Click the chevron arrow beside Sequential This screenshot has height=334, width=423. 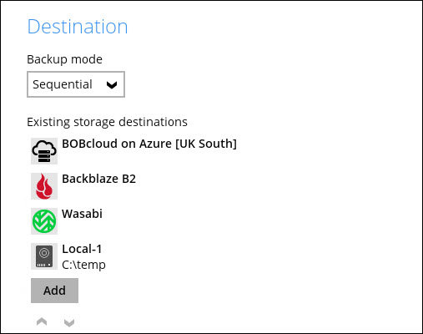click(x=112, y=85)
